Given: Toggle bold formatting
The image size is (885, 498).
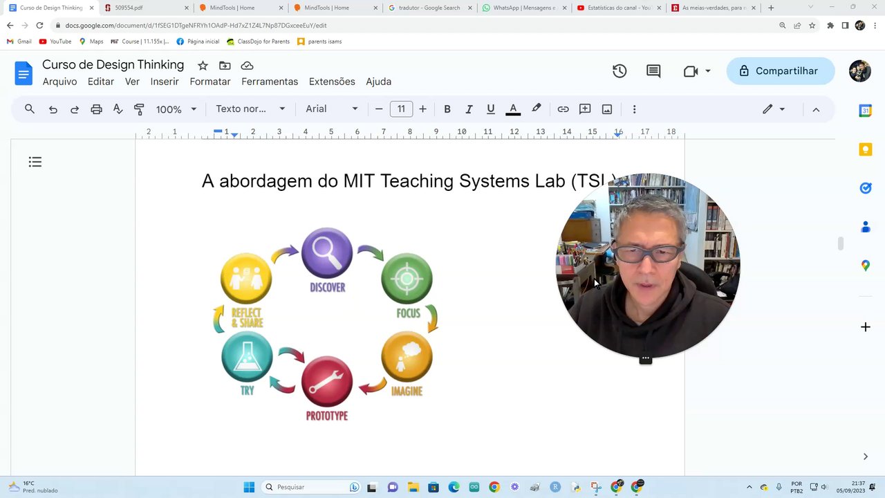Looking at the screenshot, I should [447, 109].
